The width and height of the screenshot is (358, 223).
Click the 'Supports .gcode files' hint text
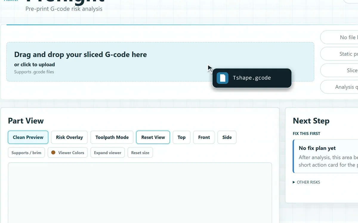(34, 72)
